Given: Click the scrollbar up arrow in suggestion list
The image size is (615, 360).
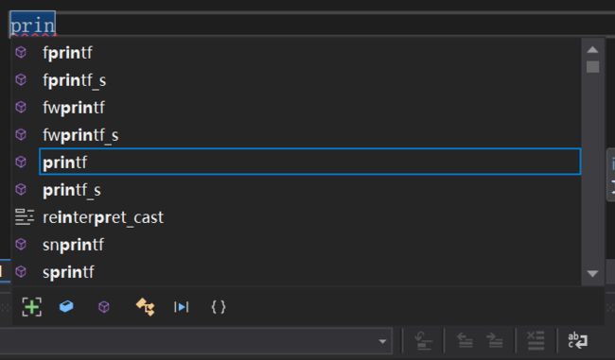Looking at the screenshot, I should [592, 50].
